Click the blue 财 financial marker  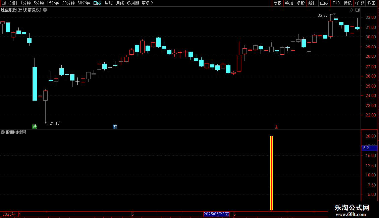point(115,127)
